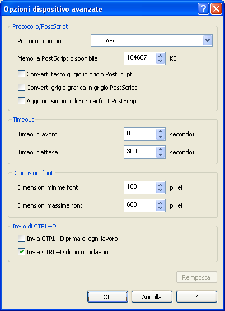The height and width of the screenshot is (311, 225).
Task: Decrease Timeout attesa using down arrow
Action: click(x=160, y=155)
